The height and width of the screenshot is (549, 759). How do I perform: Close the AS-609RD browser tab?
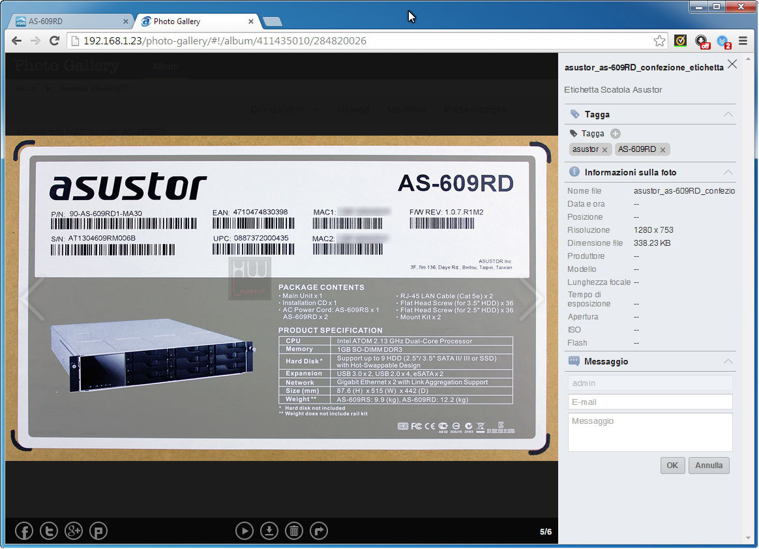(125, 22)
